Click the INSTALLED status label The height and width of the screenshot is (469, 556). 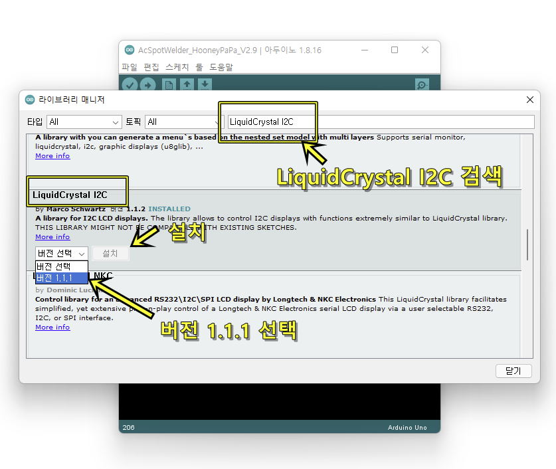pos(169,209)
